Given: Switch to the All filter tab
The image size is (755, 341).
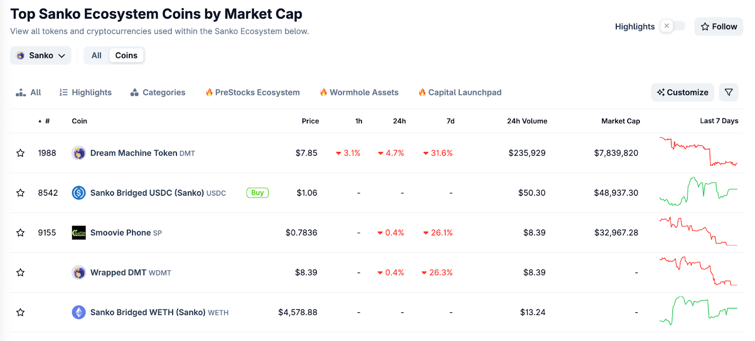Looking at the screenshot, I should (x=96, y=55).
